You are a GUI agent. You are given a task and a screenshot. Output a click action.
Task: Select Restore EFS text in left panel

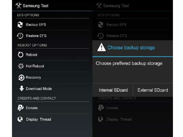[36, 36]
